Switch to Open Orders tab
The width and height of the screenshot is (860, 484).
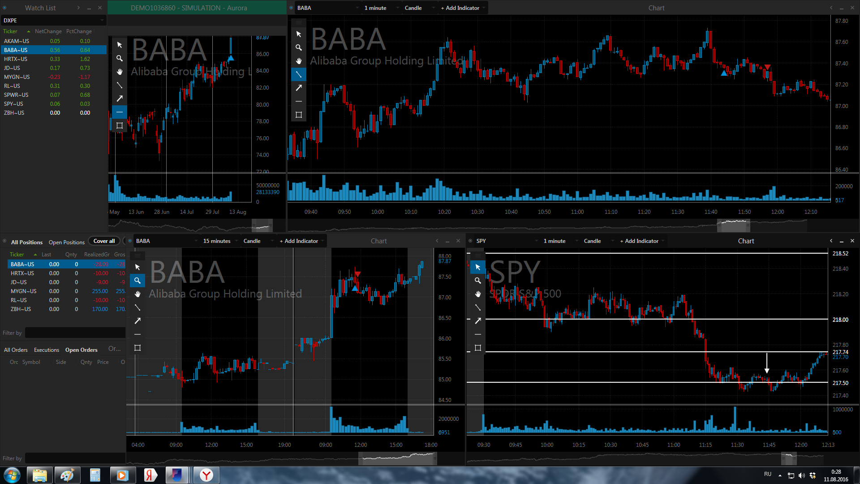tap(81, 350)
